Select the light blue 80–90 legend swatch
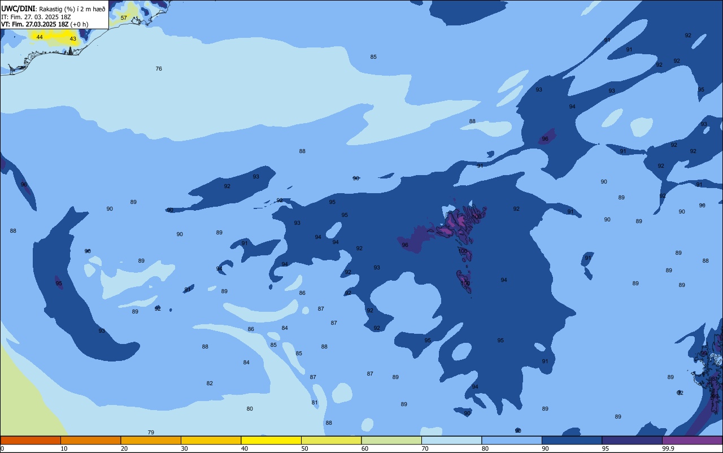Image resolution: width=723 pixels, height=453 pixels. click(512, 440)
